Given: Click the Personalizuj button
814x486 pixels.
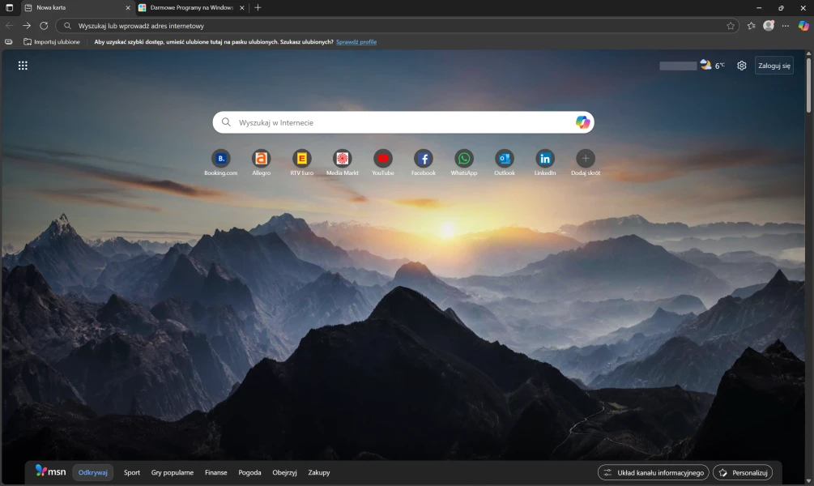Looking at the screenshot, I should pyautogui.click(x=743, y=472).
